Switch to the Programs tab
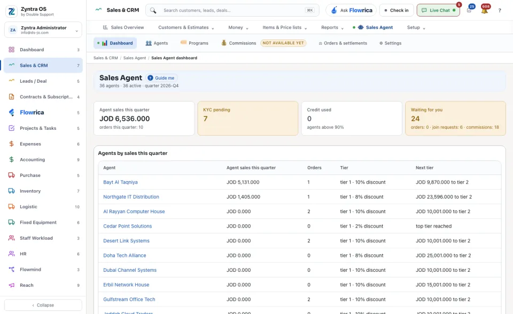This screenshot has width=513, height=314. pos(195,43)
